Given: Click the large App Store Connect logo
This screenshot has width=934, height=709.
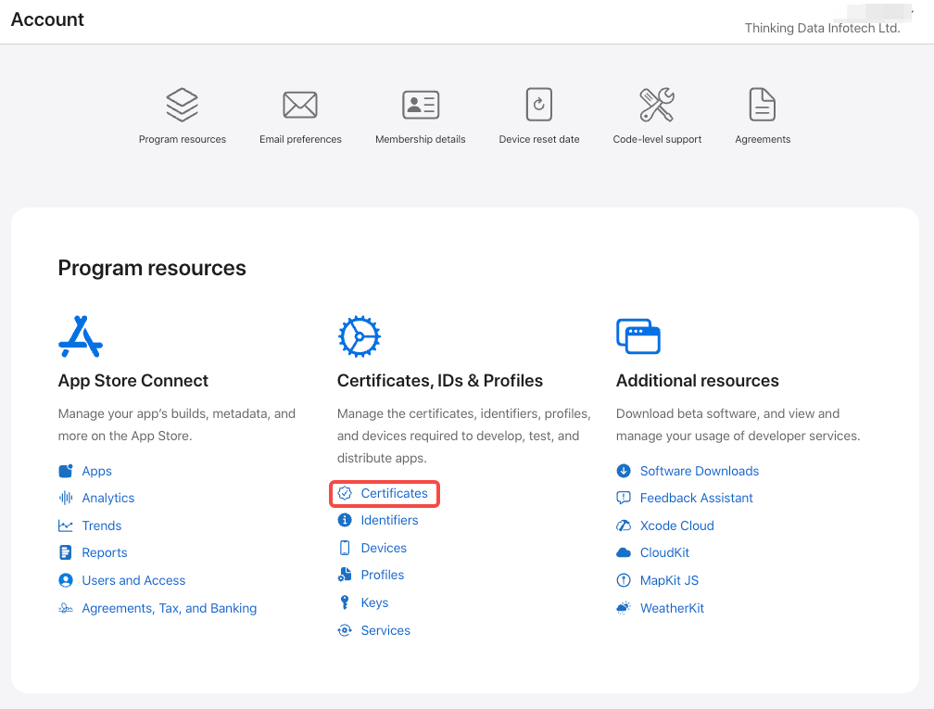Looking at the screenshot, I should [x=81, y=336].
